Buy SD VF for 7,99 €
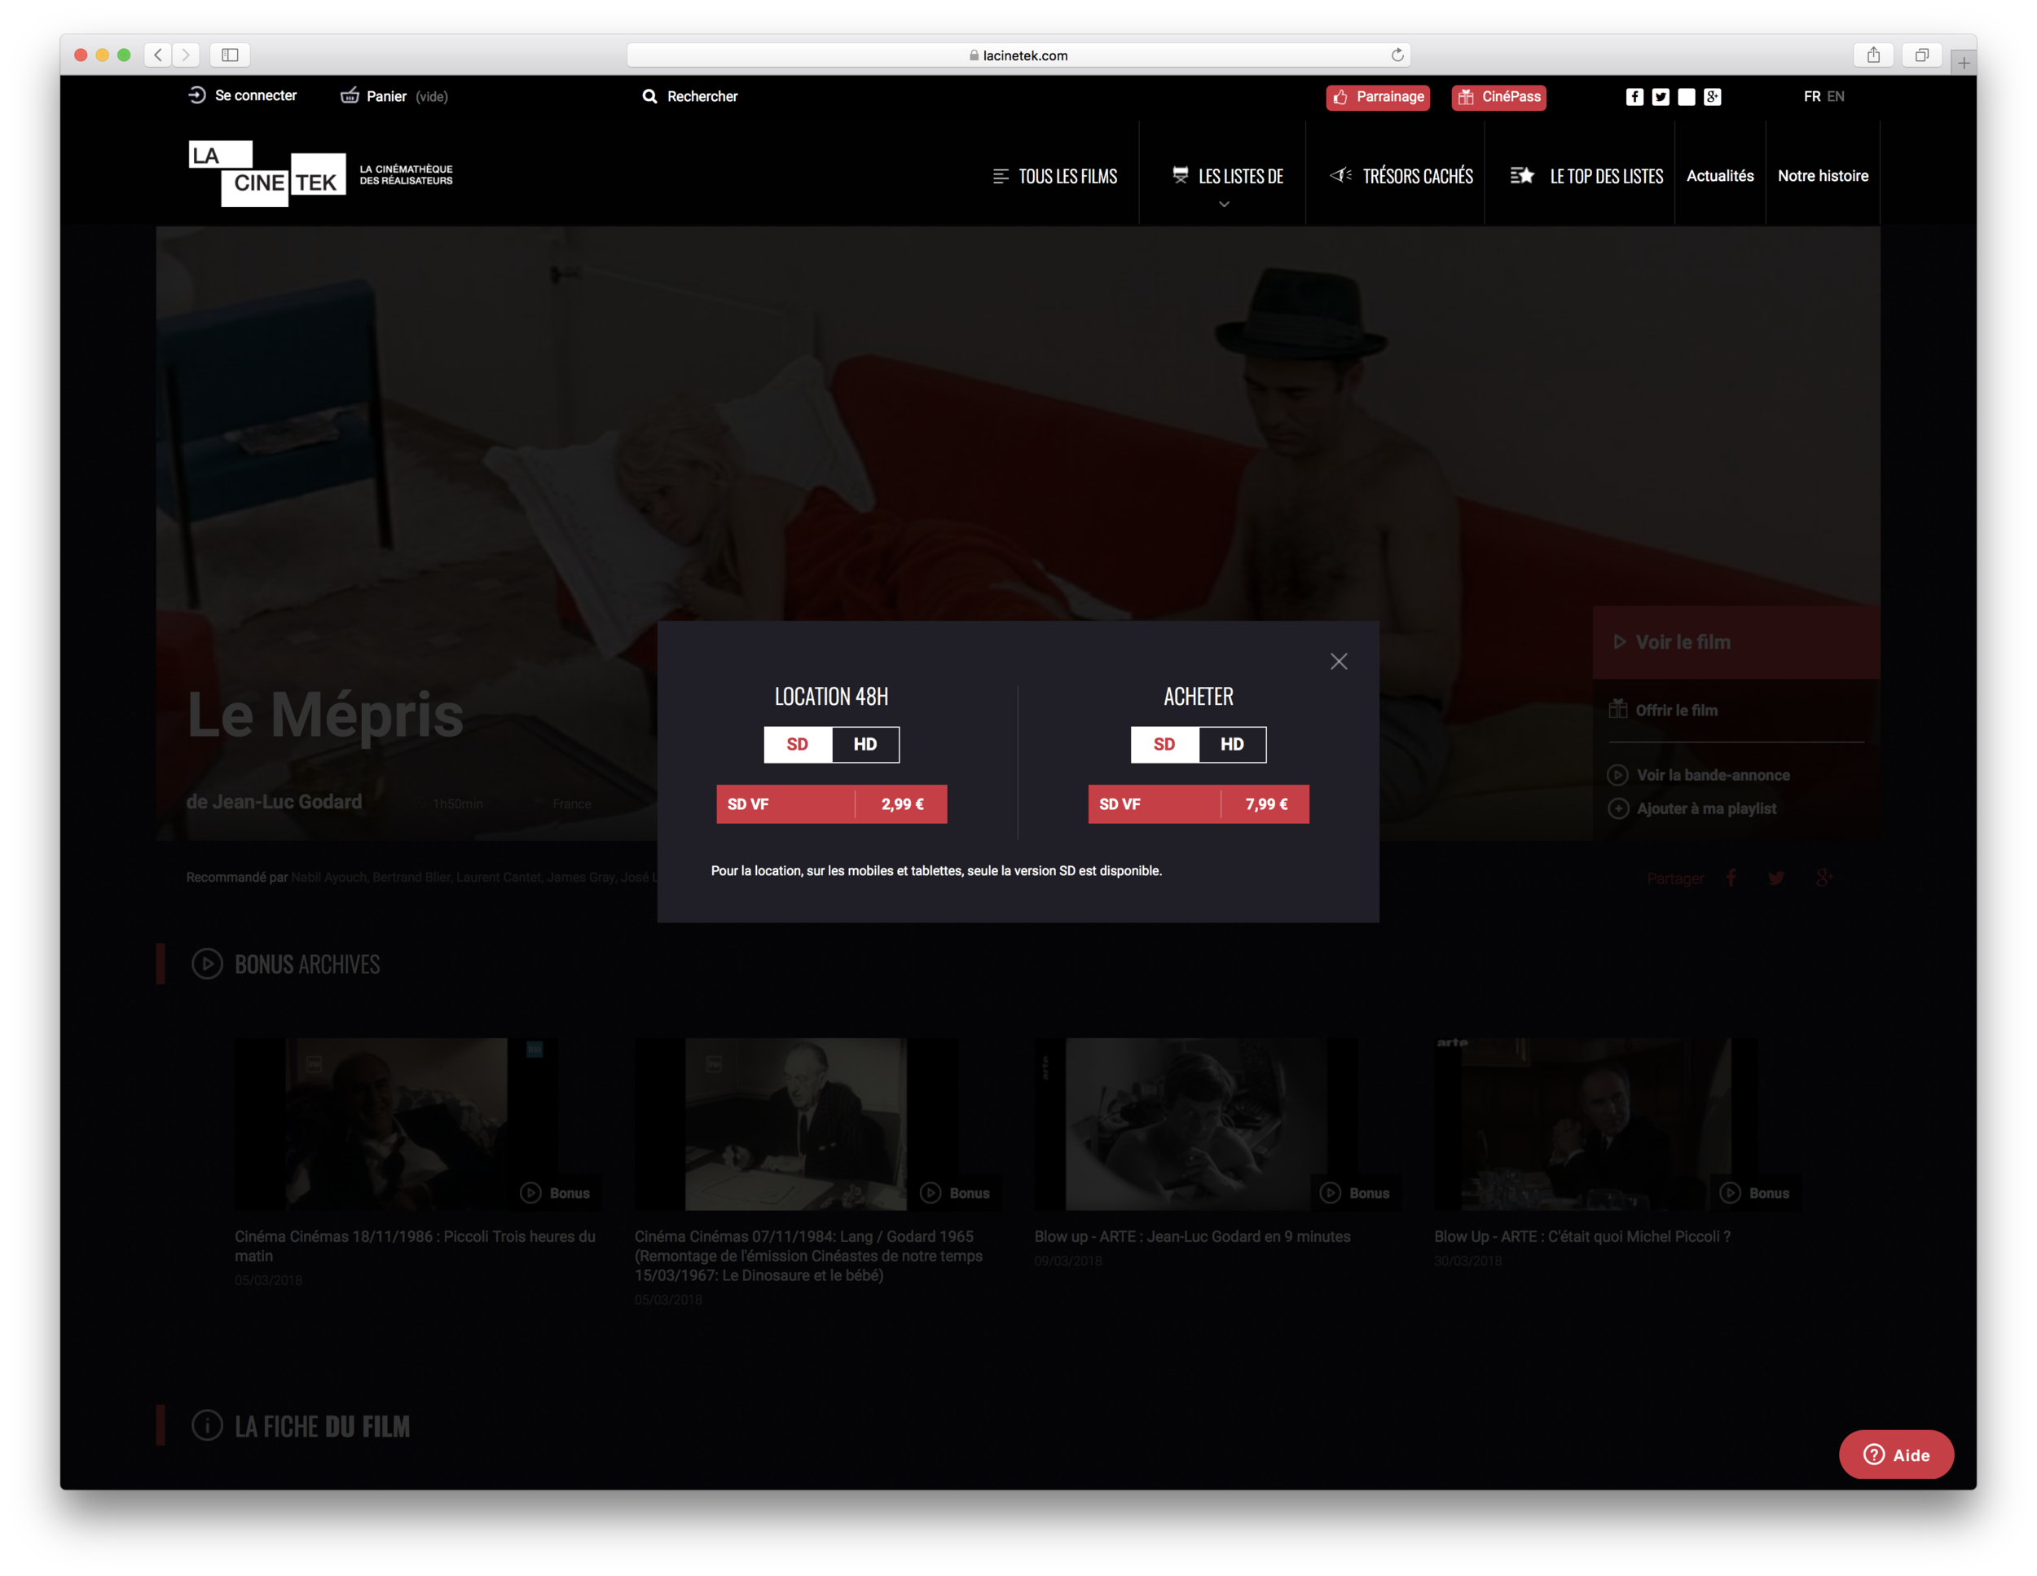Screen dimensions: 2037x1576 coord(1198,803)
